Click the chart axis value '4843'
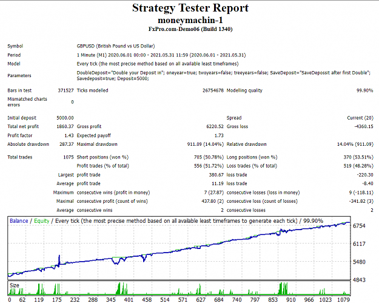The height and width of the screenshot is (303, 379). click(x=359, y=280)
